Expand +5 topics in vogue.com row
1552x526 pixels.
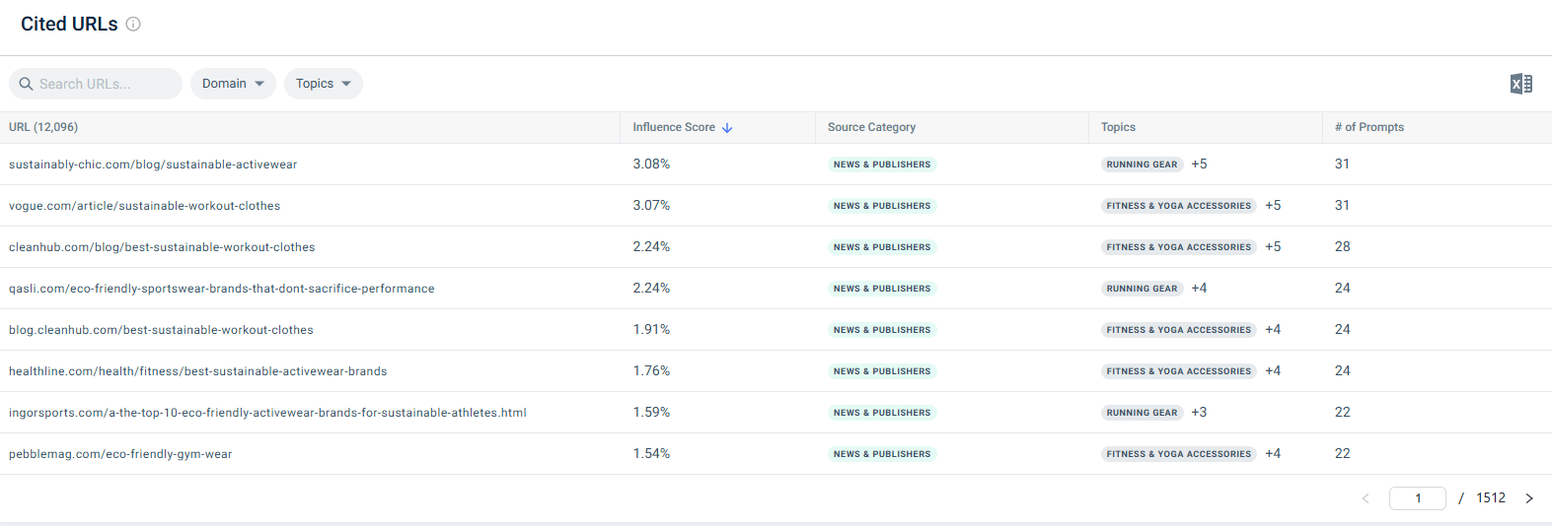point(1273,206)
